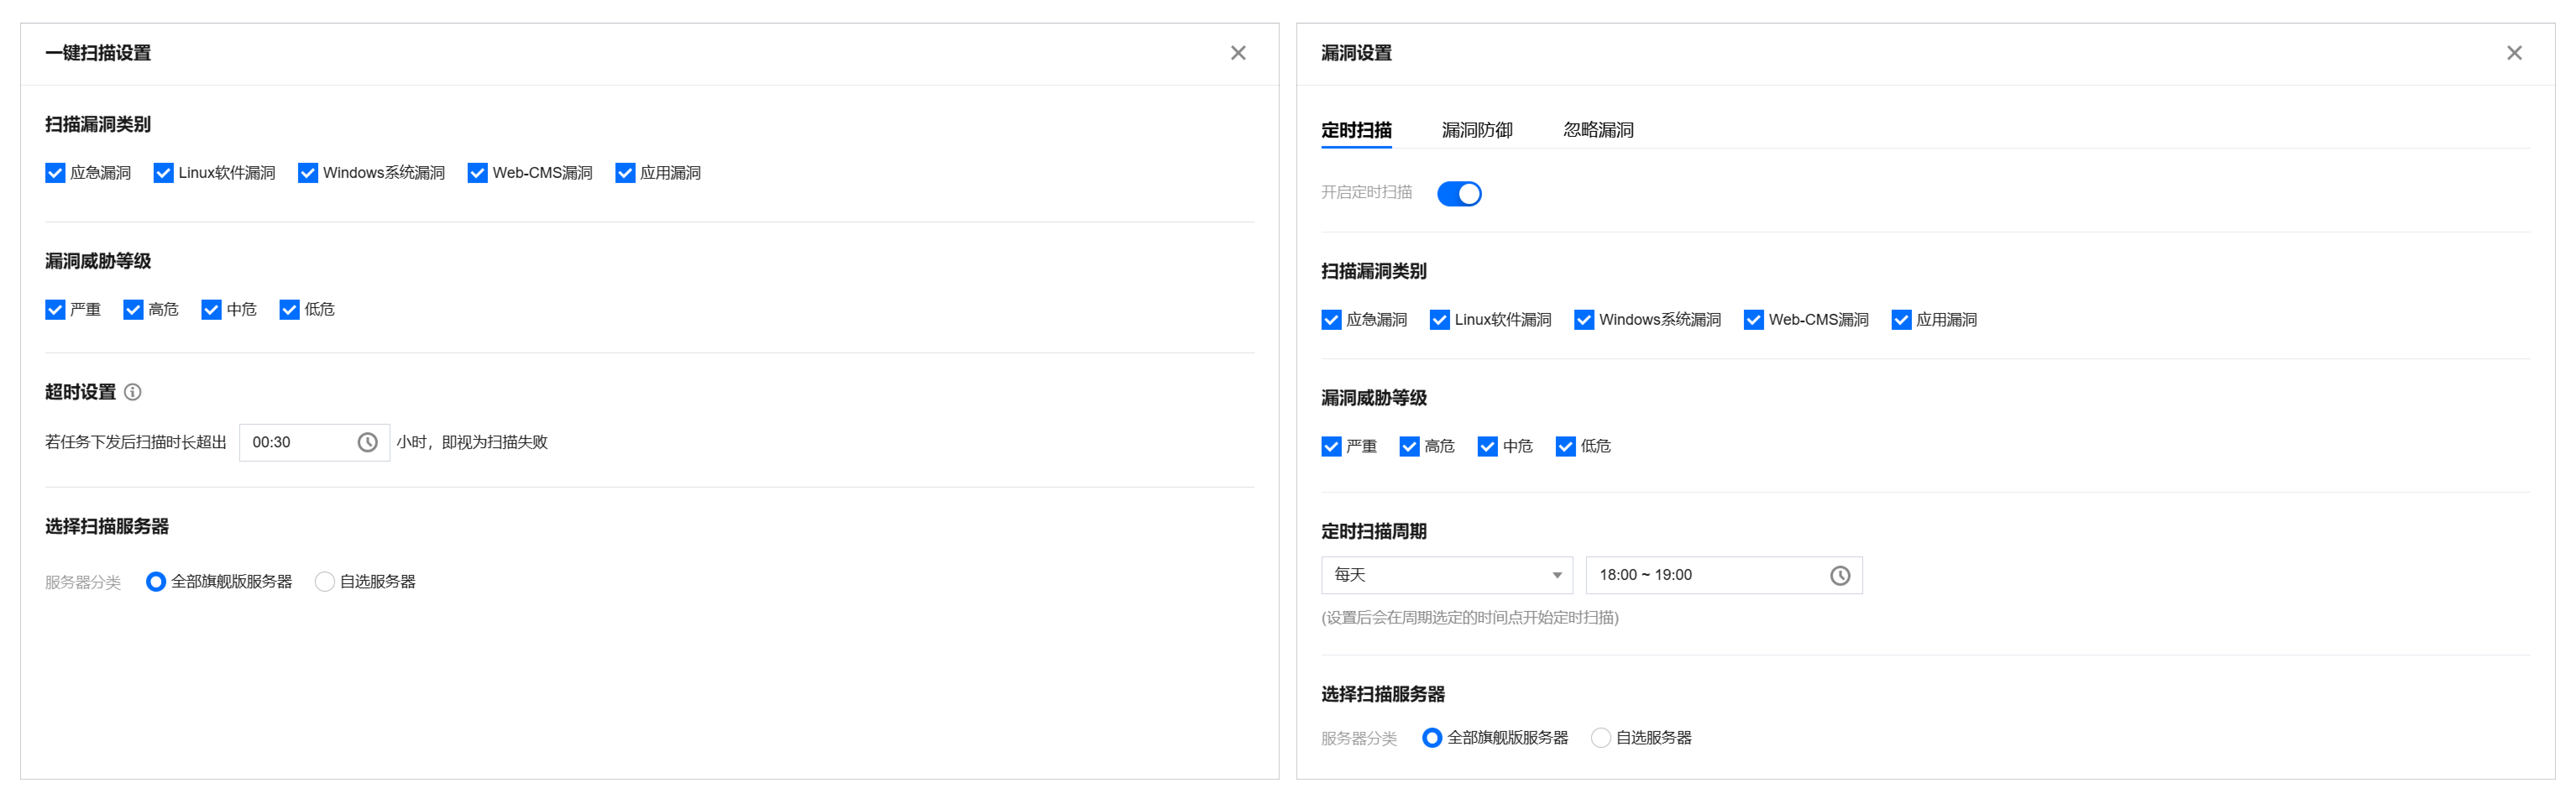Click the 超时设置 section heading
The height and width of the screenshot is (799, 2576).
click(81, 392)
